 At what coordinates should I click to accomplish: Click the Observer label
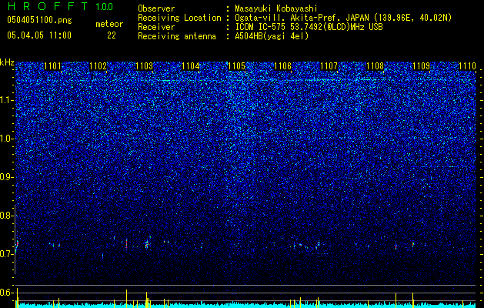click(x=156, y=8)
